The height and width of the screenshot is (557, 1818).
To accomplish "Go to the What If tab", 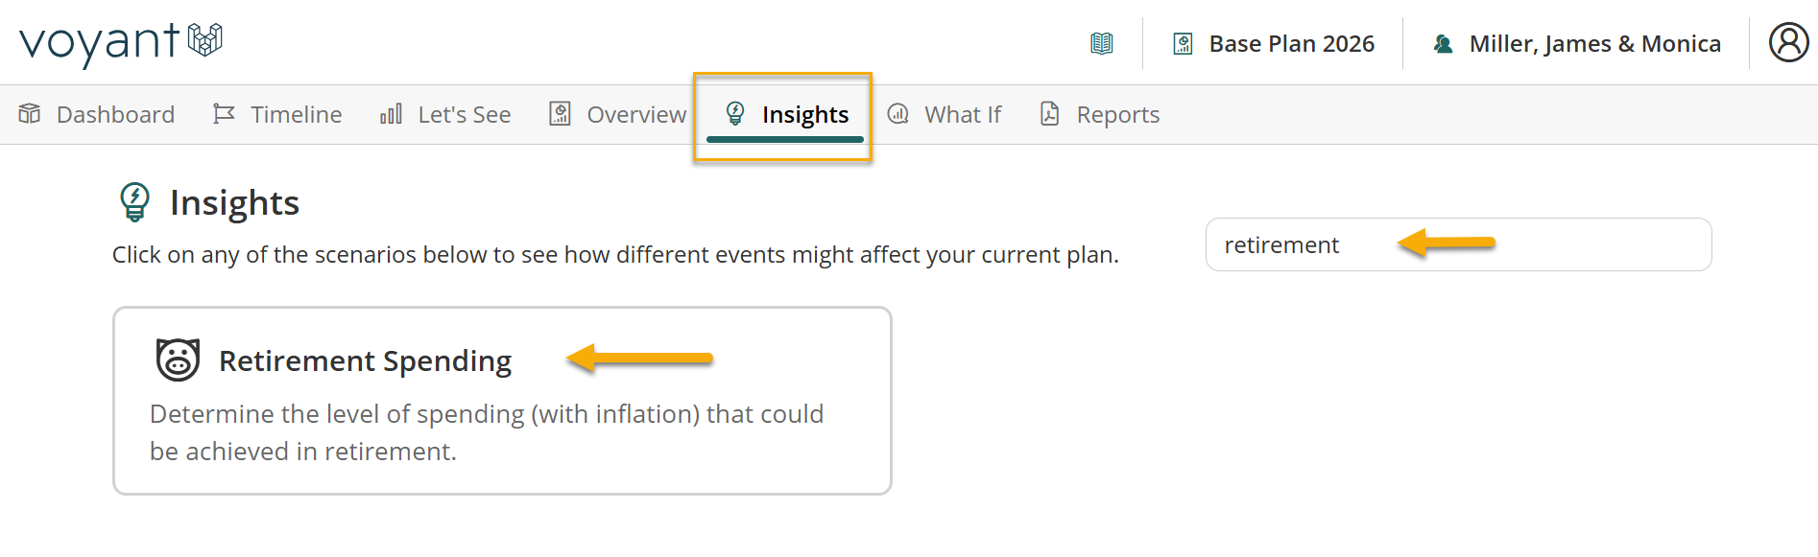I will click(944, 114).
